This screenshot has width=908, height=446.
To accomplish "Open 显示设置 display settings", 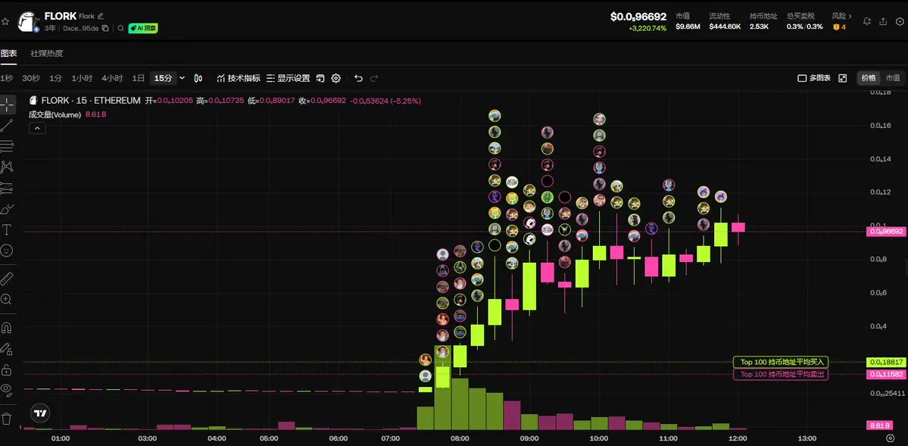I will tap(289, 78).
